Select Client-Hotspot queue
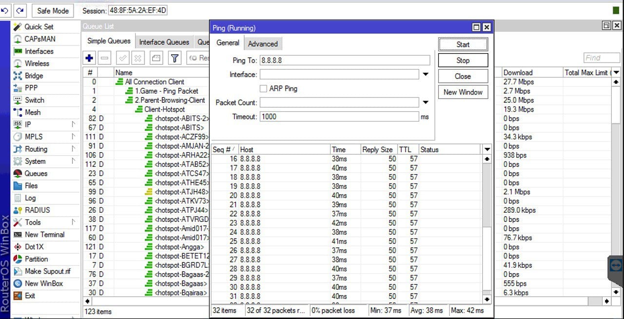The height and width of the screenshot is (319, 624). [x=164, y=110]
